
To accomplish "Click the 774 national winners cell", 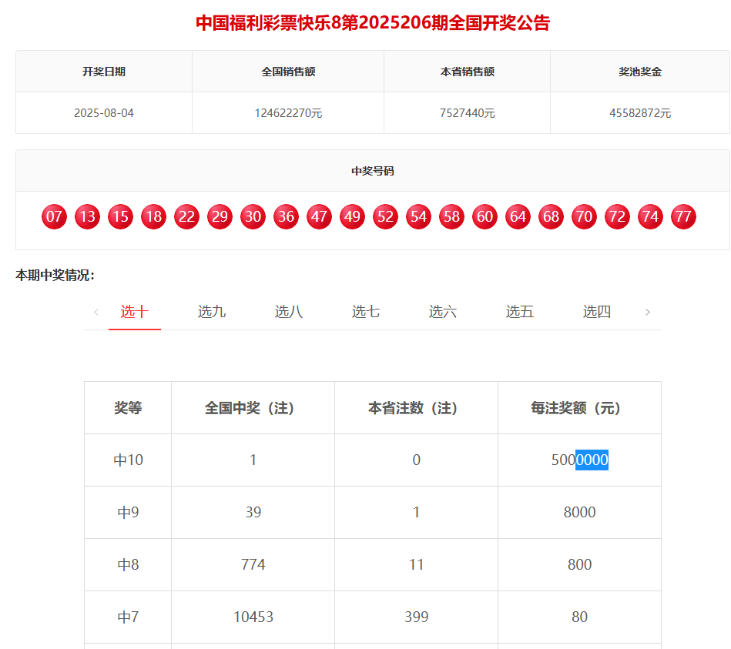I will pyautogui.click(x=253, y=564).
